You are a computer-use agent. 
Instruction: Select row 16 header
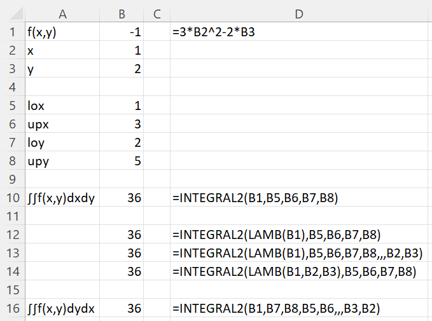(x=11, y=309)
